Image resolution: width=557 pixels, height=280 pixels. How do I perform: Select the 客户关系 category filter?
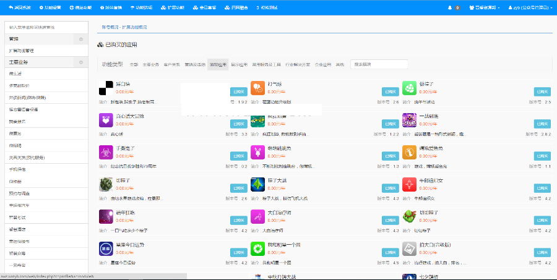172,64
